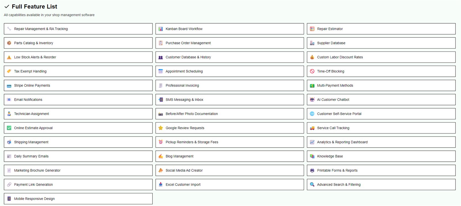This screenshot has height=206, width=461.
Task: Click the box icon for Parts Catalog
Action: tap(9, 43)
